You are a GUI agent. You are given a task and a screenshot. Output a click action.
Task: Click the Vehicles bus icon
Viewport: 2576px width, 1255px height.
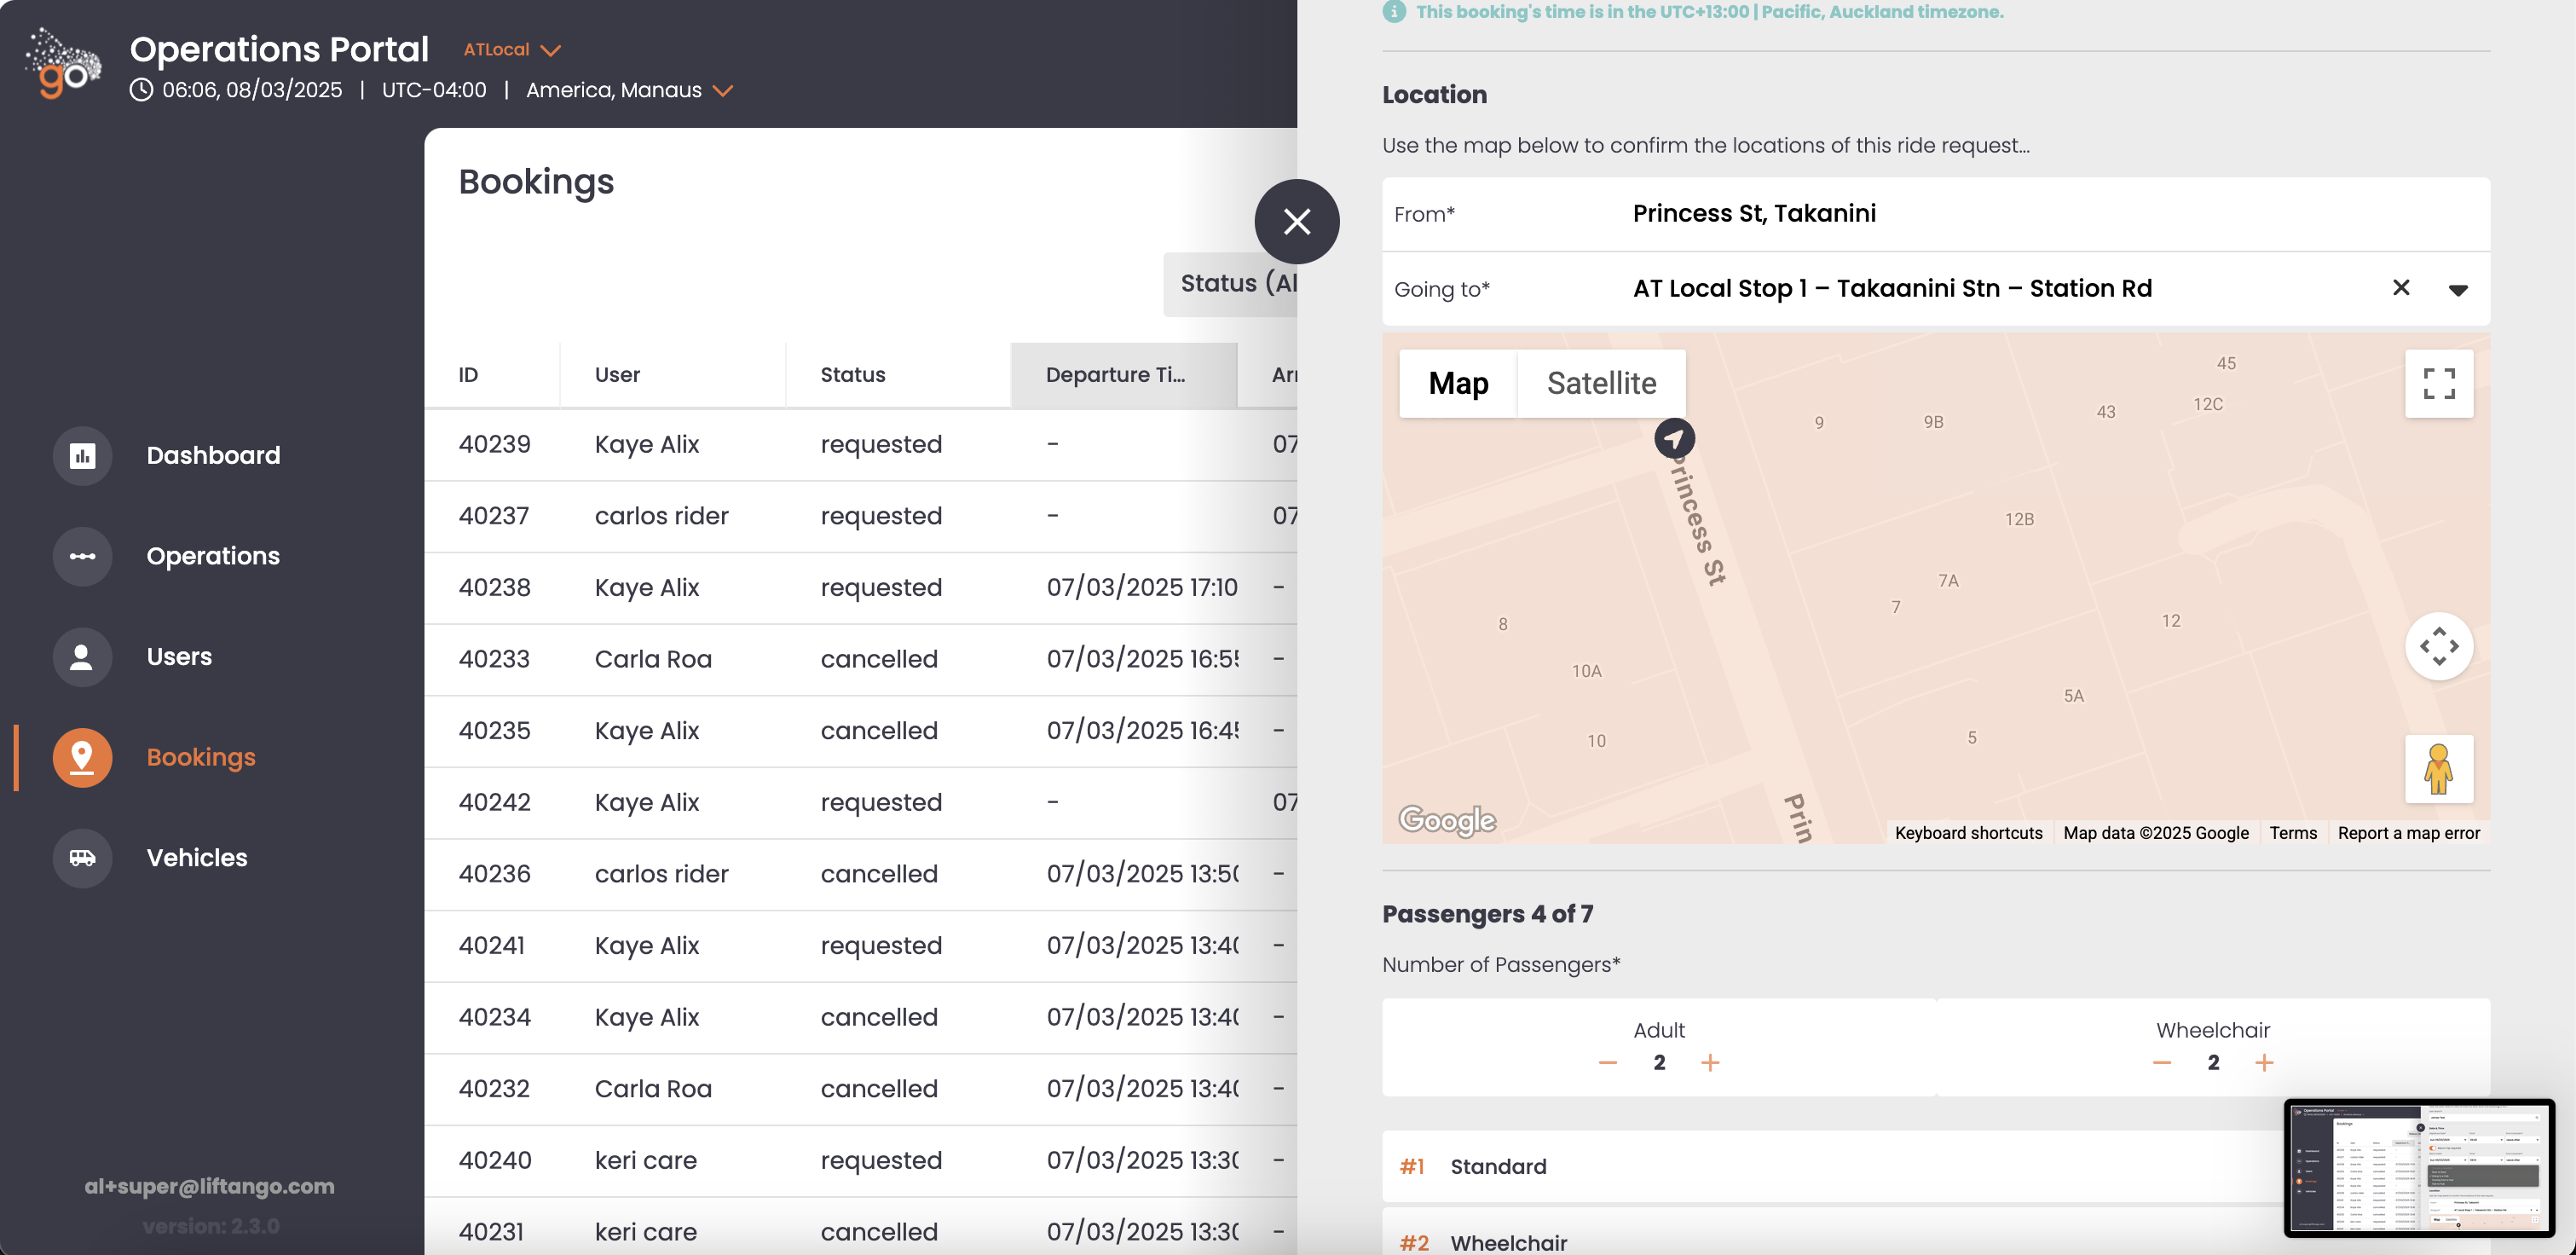(82, 858)
